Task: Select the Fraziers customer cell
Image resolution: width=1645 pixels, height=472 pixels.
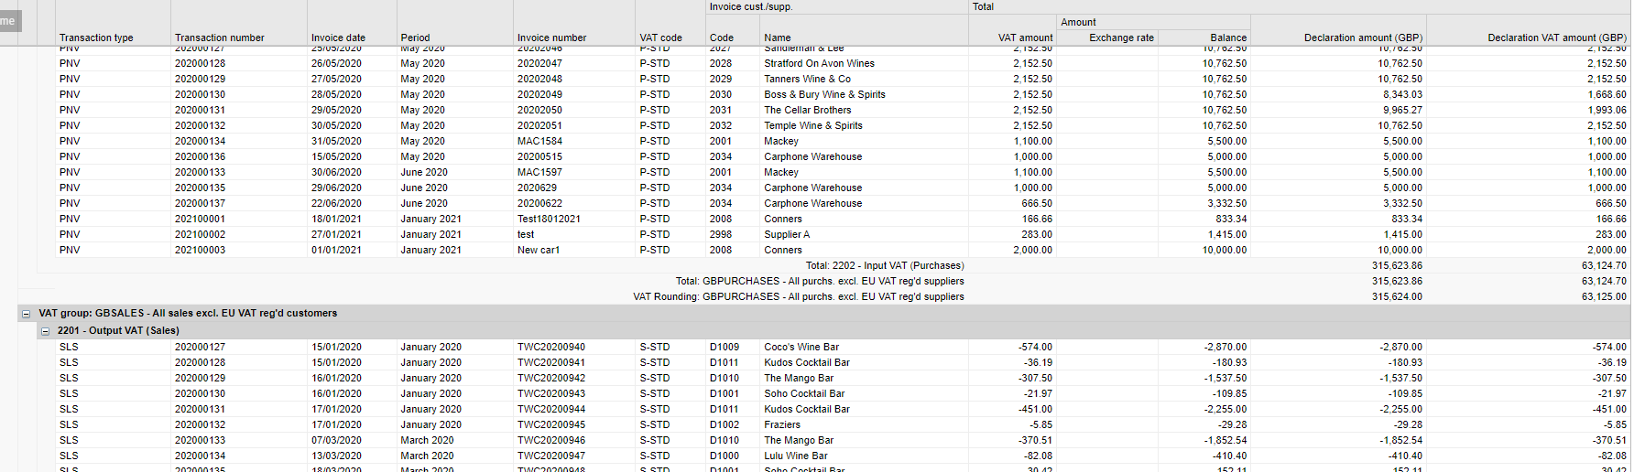Action: point(782,424)
